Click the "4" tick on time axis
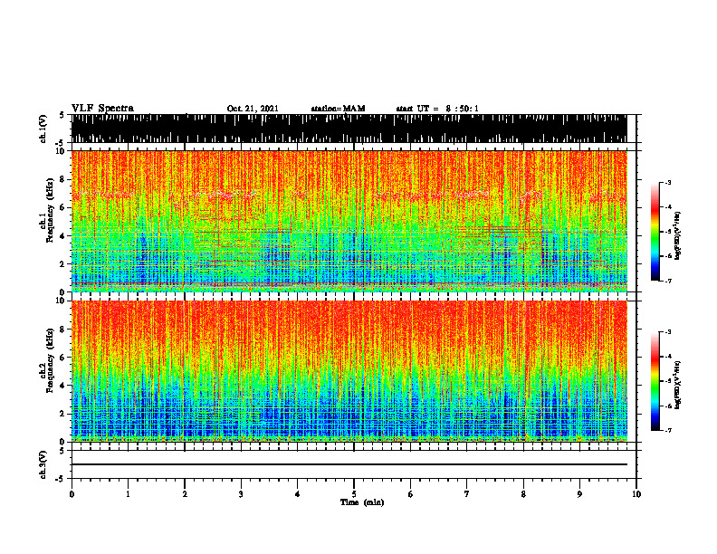This screenshot has width=717, height=554. pos(298,494)
